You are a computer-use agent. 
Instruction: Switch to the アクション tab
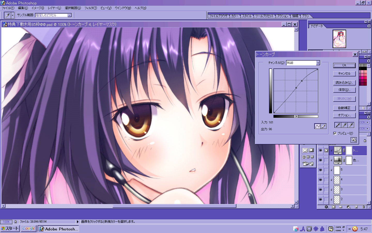(283, 16)
